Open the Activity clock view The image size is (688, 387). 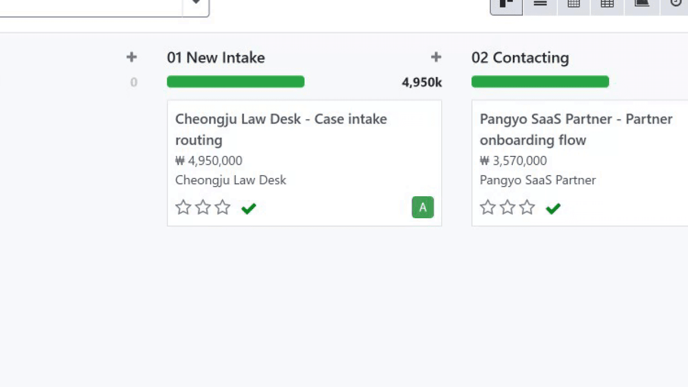(676, 4)
